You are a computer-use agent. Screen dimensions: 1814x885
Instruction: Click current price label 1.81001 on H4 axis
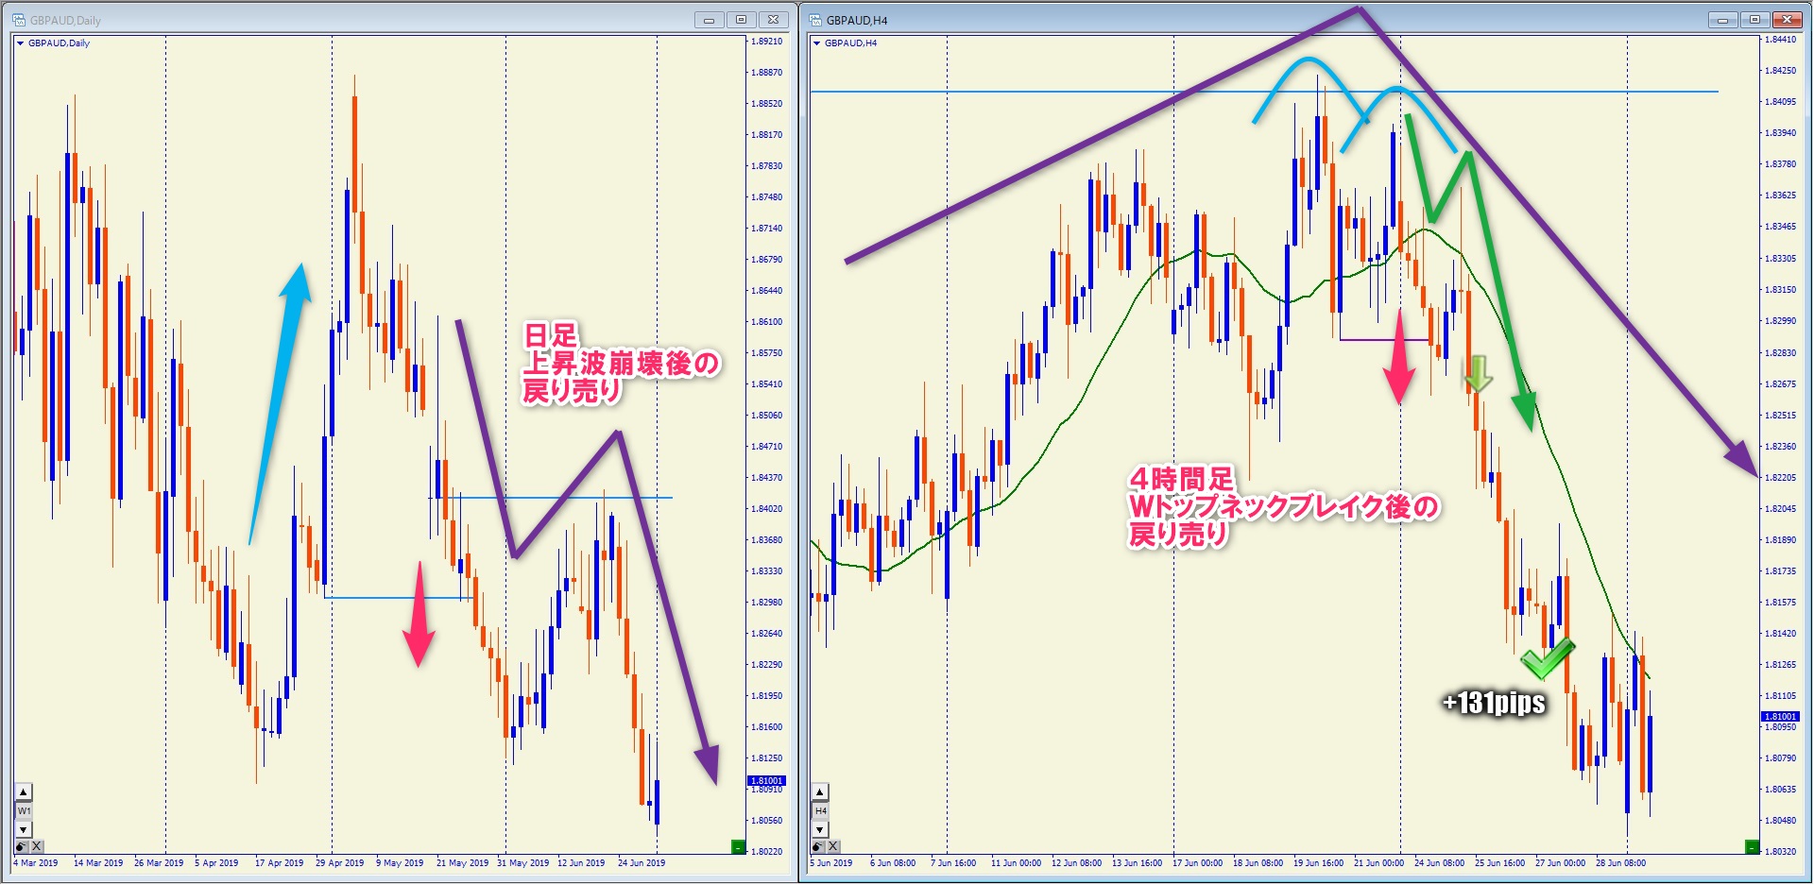click(x=1780, y=717)
